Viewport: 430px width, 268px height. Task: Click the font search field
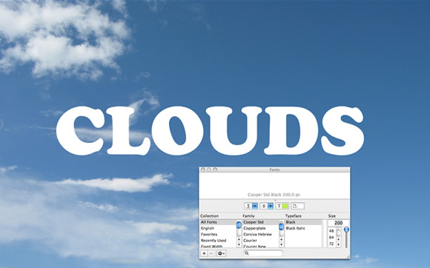coord(263,253)
